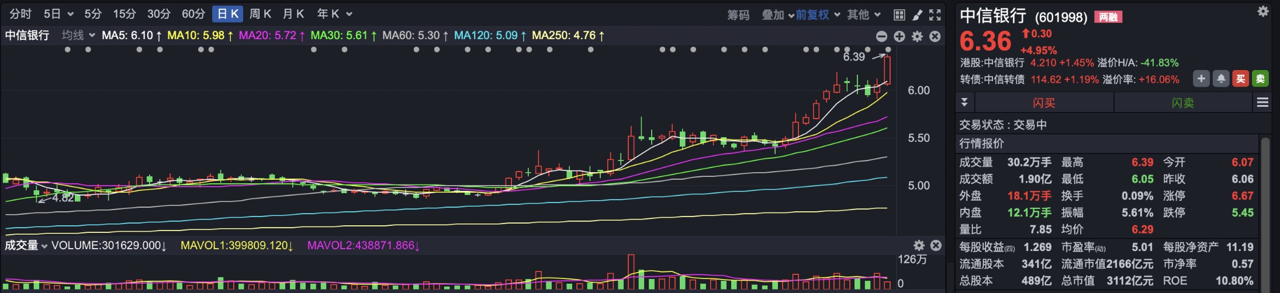This screenshot has width=1280, height=293.
Task: Click the 行情报价 section header
Action: pos(981,144)
